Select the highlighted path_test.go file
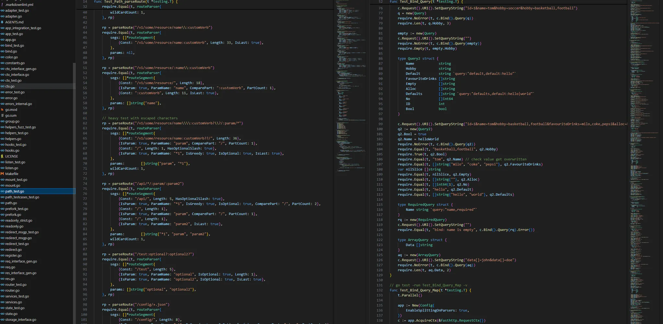This screenshot has height=324, width=663. point(38,191)
